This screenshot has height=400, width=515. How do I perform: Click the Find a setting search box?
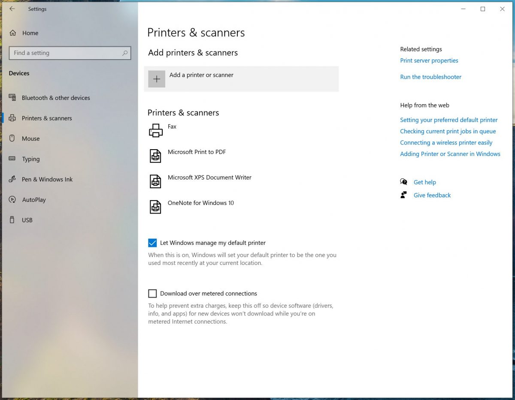pyautogui.click(x=70, y=53)
